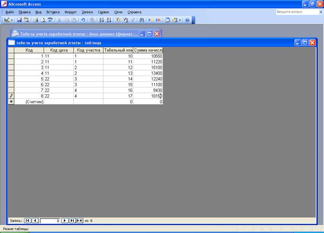Open the View button dropdown arrow
324x233 pixels.
pyautogui.click(x=12, y=20)
